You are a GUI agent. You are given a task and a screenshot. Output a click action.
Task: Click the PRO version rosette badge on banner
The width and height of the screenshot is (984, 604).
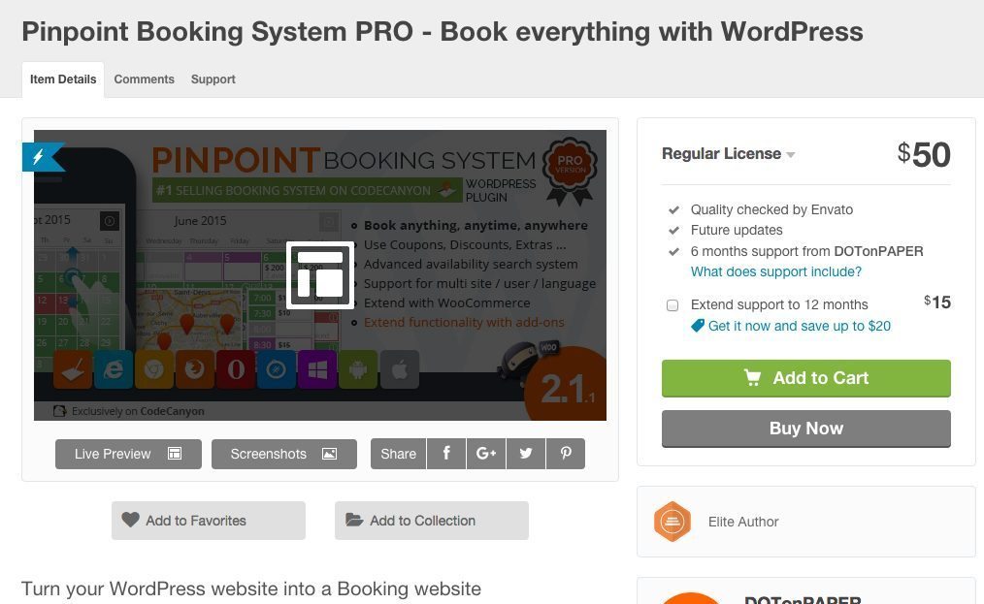point(570,172)
